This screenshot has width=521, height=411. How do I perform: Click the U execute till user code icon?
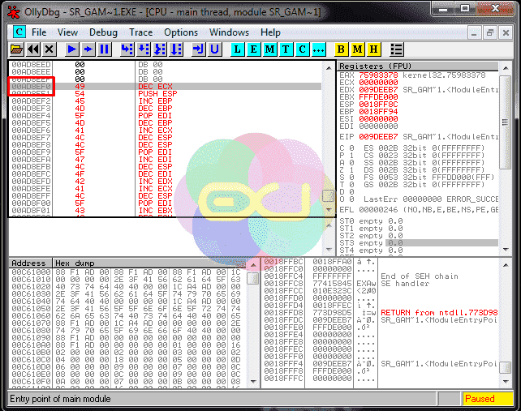pos(214,49)
